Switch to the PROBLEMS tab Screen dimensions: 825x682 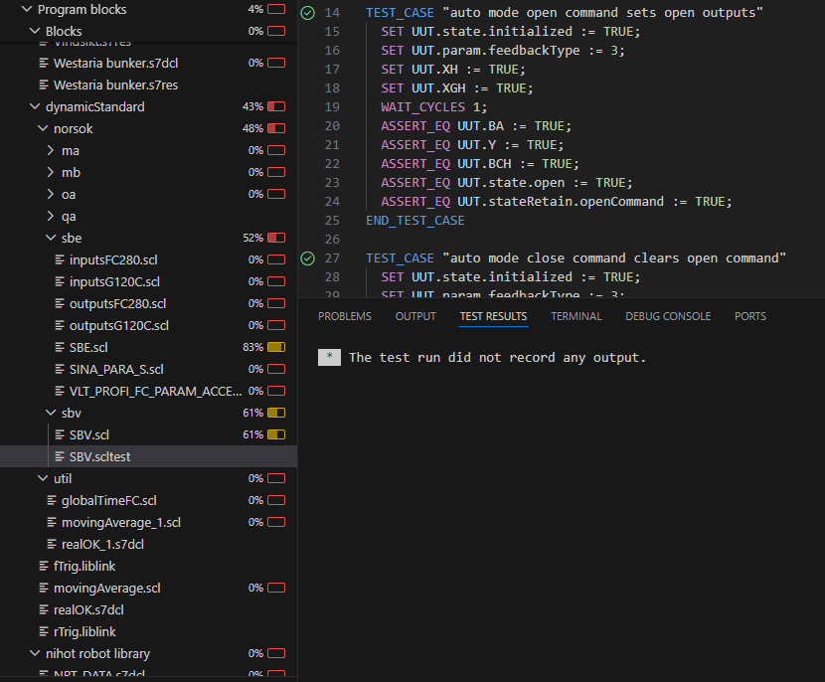[345, 316]
